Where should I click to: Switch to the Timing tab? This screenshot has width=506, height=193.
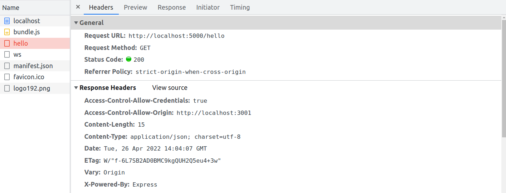pyautogui.click(x=240, y=7)
